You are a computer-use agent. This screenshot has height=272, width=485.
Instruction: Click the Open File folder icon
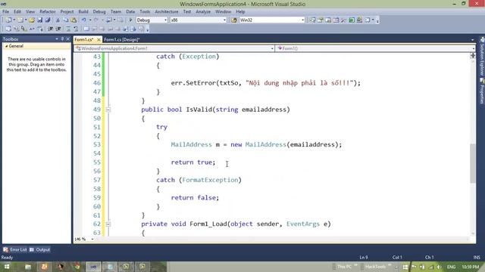32,20
